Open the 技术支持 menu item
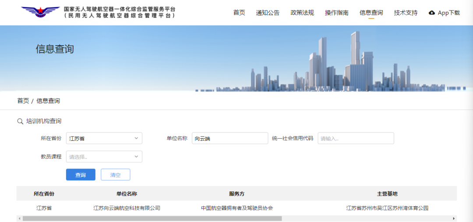This screenshot has width=473, height=222. pos(406,13)
